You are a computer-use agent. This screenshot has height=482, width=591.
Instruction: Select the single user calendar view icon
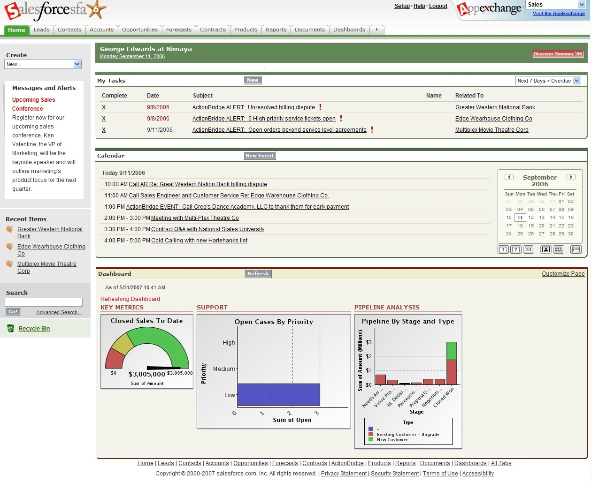(x=545, y=249)
